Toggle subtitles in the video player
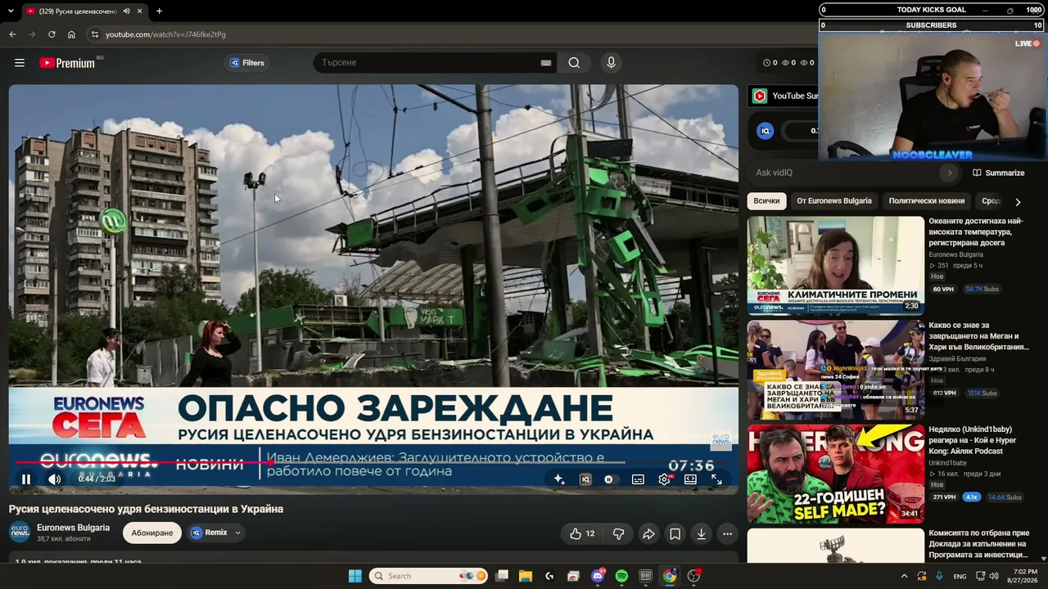Viewport: 1048px width, 589px height. (638, 479)
